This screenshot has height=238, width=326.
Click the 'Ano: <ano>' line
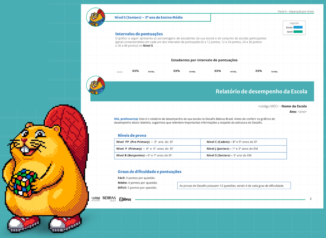tap(298, 112)
